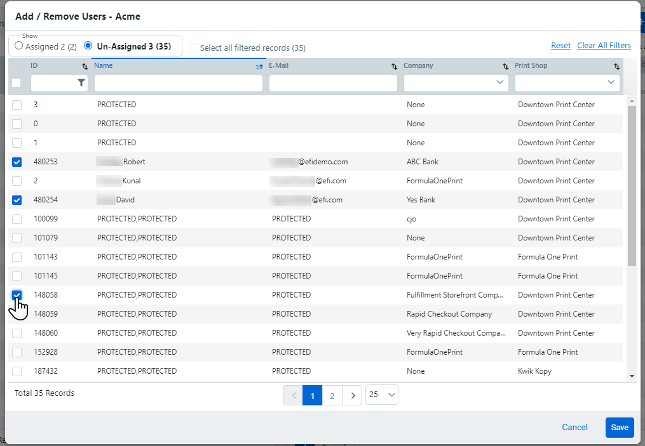The image size is (645, 446).
Task: Click the Reset link
Action: pos(560,46)
